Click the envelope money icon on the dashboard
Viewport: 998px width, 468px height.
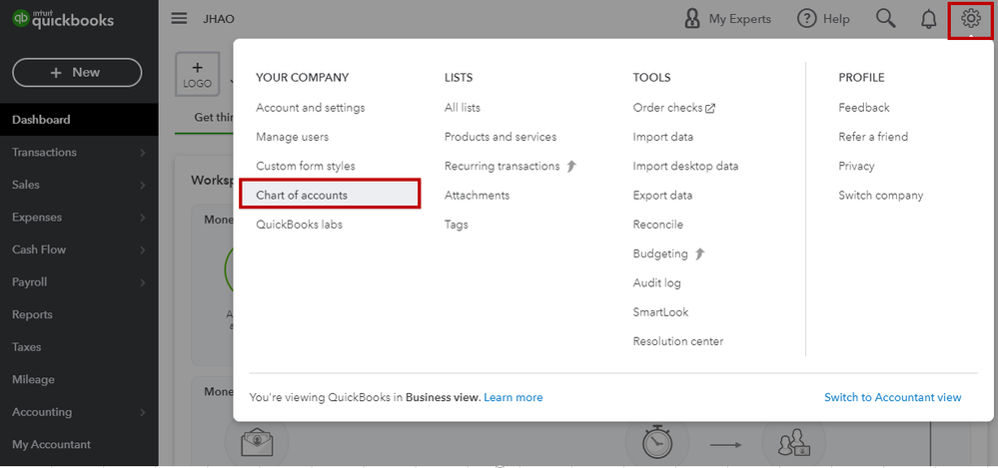(257, 444)
